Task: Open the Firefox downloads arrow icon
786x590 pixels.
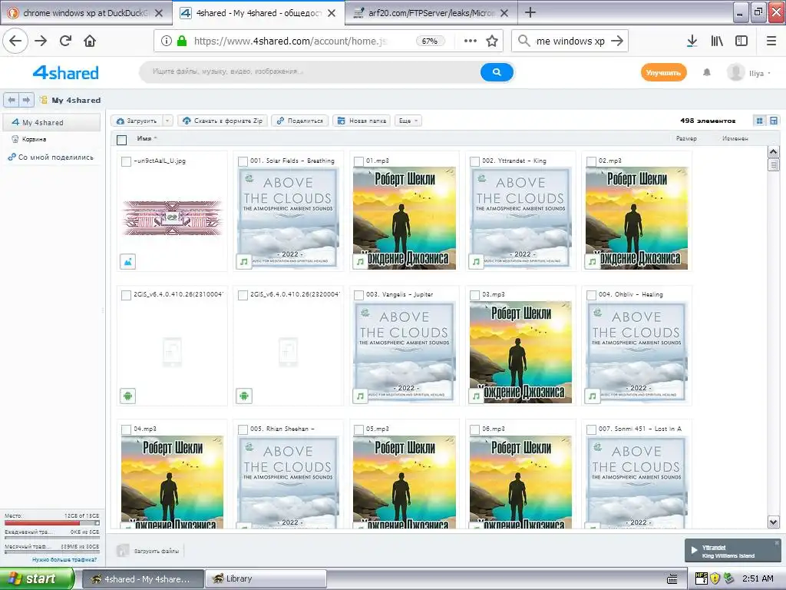Action: (x=692, y=41)
